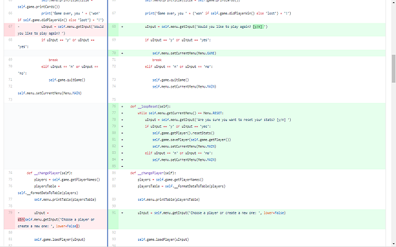Click 'self.menu.printTable(playersTable)' in left pane
This screenshot has height=247, width=396.
(x=65, y=199)
